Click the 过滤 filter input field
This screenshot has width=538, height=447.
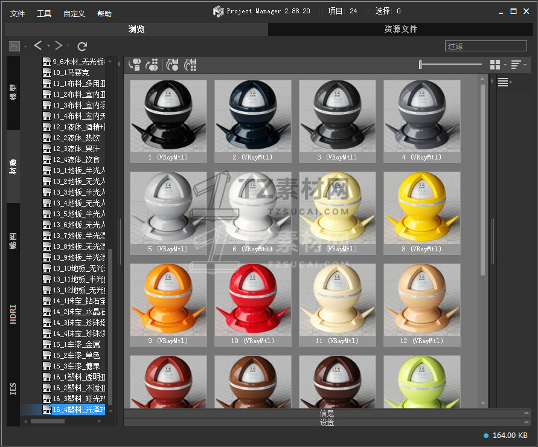click(x=485, y=46)
